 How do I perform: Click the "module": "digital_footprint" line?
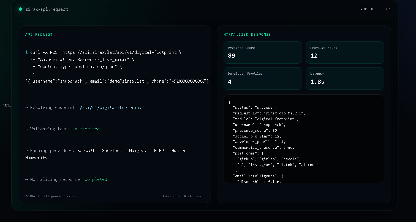[266, 119]
